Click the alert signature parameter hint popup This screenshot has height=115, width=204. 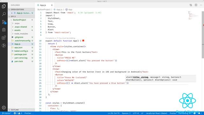click(161, 79)
